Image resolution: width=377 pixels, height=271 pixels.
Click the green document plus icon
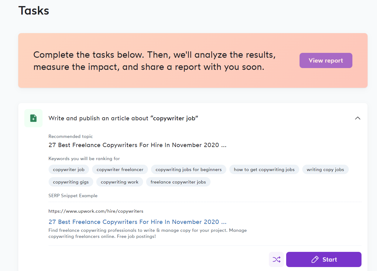[33, 118]
